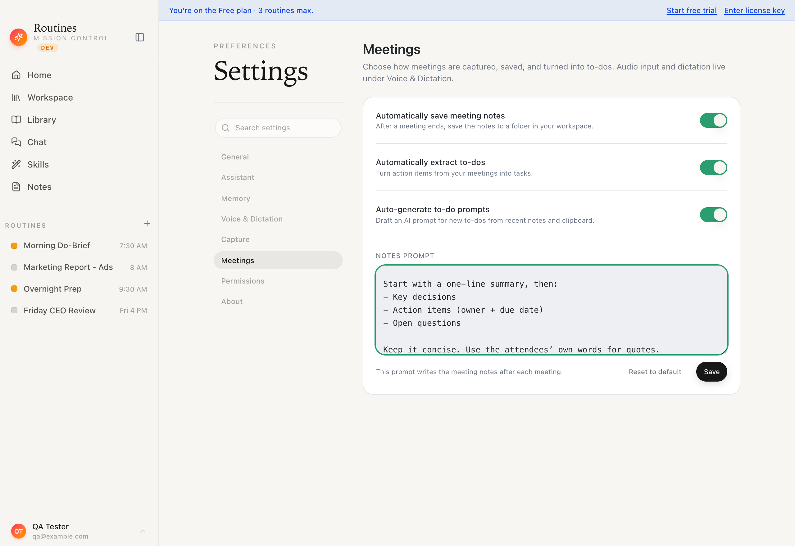
Task: Click Enter license key link
Action: (754, 11)
